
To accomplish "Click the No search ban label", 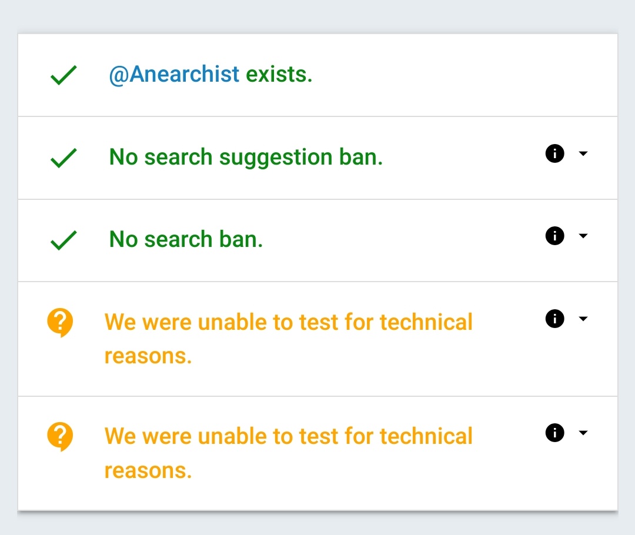I will [x=186, y=239].
